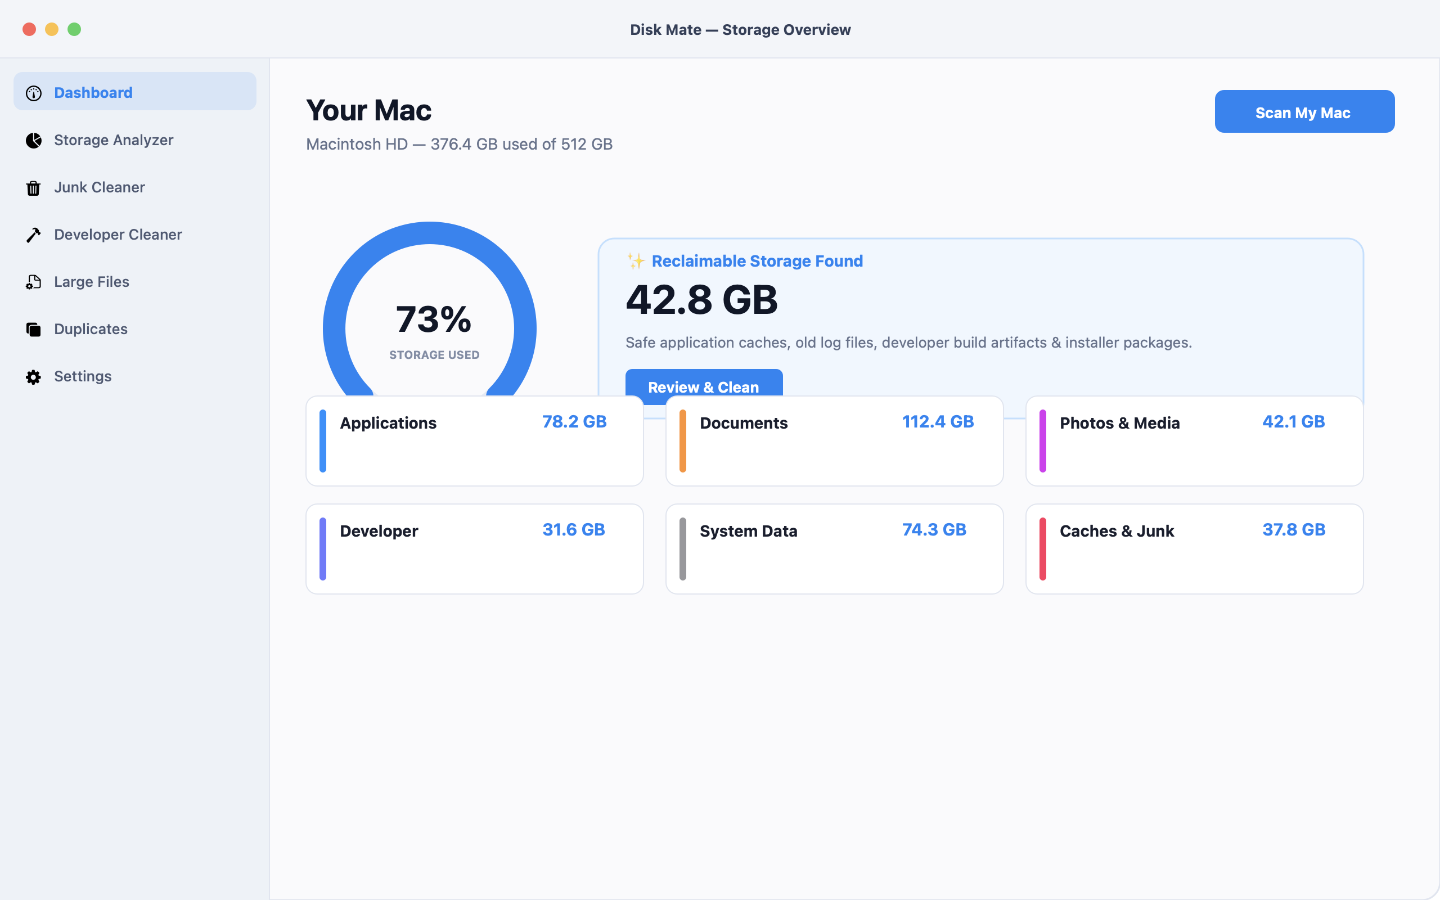Click the magenta bar on Photos & Media card
This screenshot has height=900, width=1440.
tap(1042, 441)
